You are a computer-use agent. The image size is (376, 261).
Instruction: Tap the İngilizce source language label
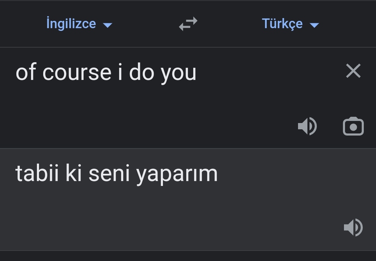coord(71,24)
